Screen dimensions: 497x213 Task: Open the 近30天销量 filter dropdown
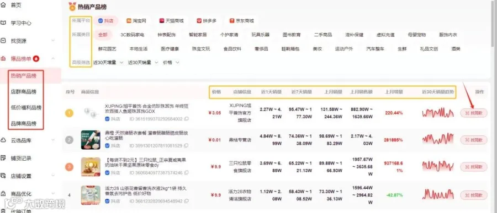[x=143, y=63]
